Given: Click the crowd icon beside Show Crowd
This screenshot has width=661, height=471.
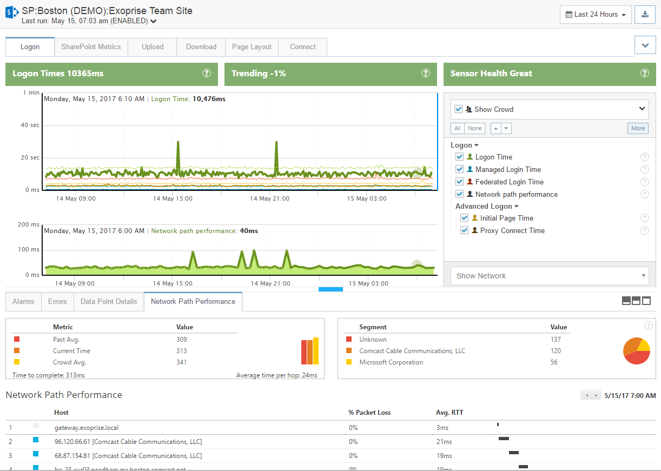Looking at the screenshot, I should point(469,109).
